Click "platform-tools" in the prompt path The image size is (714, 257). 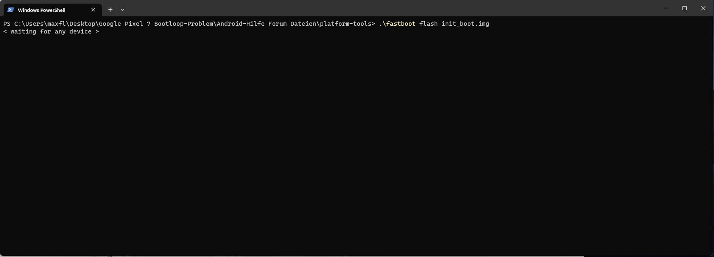tap(346, 24)
